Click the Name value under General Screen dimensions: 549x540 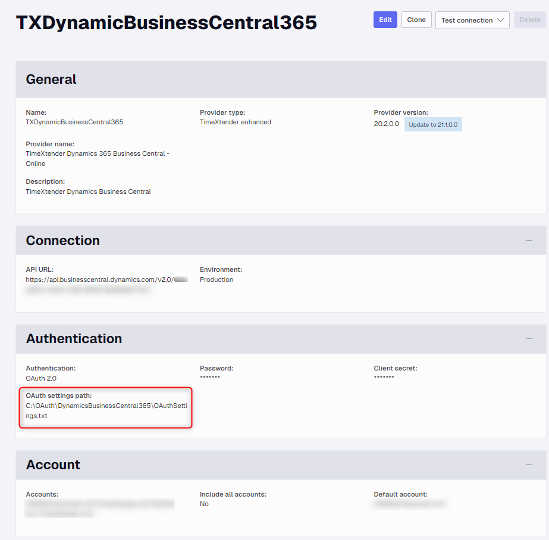(x=74, y=122)
